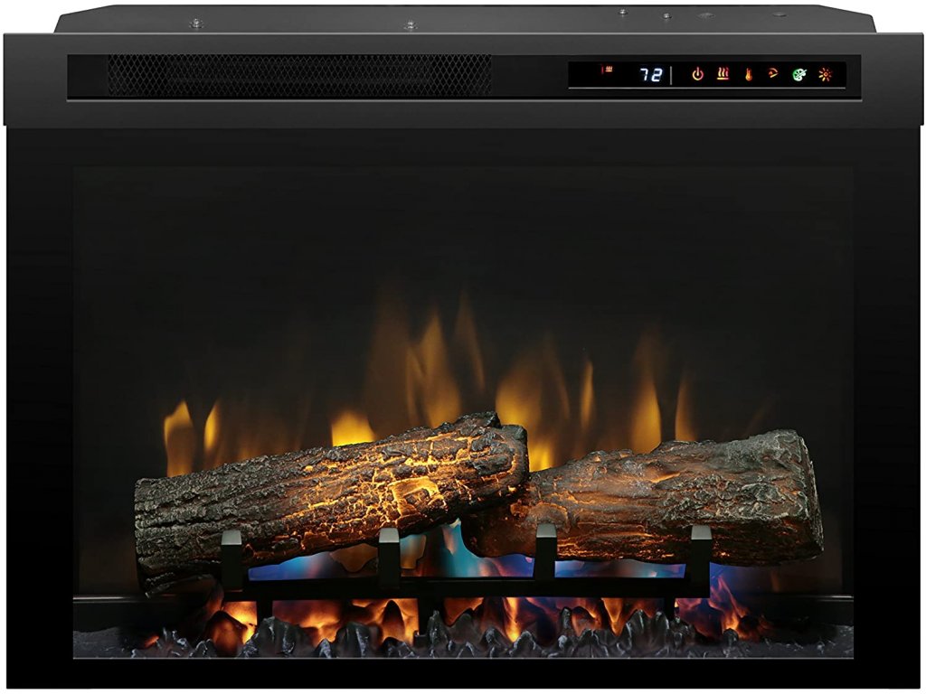Click the small red heater indicator

pyautogui.click(x=607, y=70)
